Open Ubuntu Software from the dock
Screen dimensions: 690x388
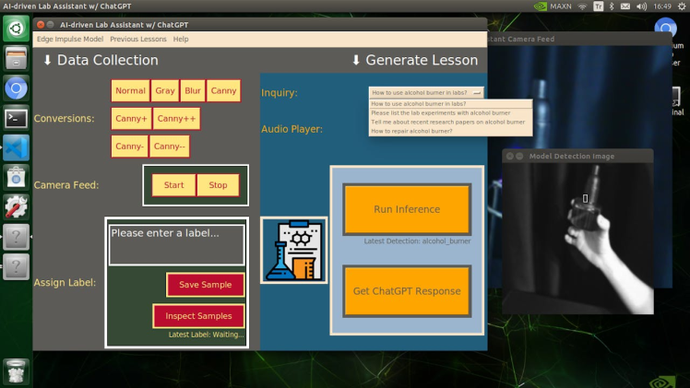16,178
